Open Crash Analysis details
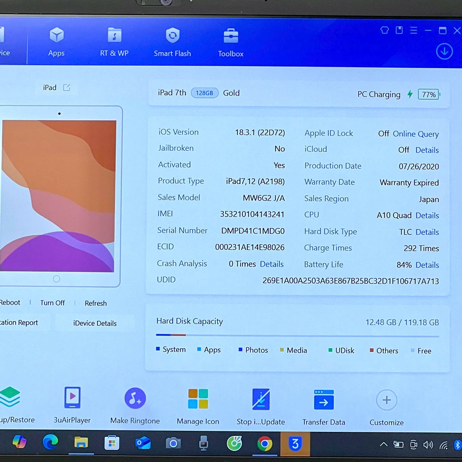The width and height of the screenshot is (462, 462). (x=272, y=264)
